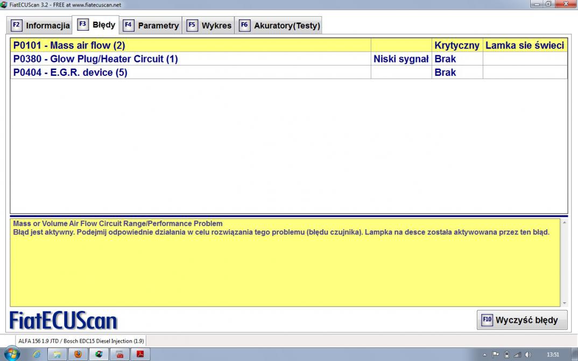Open the red toolbox taskbar application
This screenshot has width=578, height=361.
[x=119, y=355]
